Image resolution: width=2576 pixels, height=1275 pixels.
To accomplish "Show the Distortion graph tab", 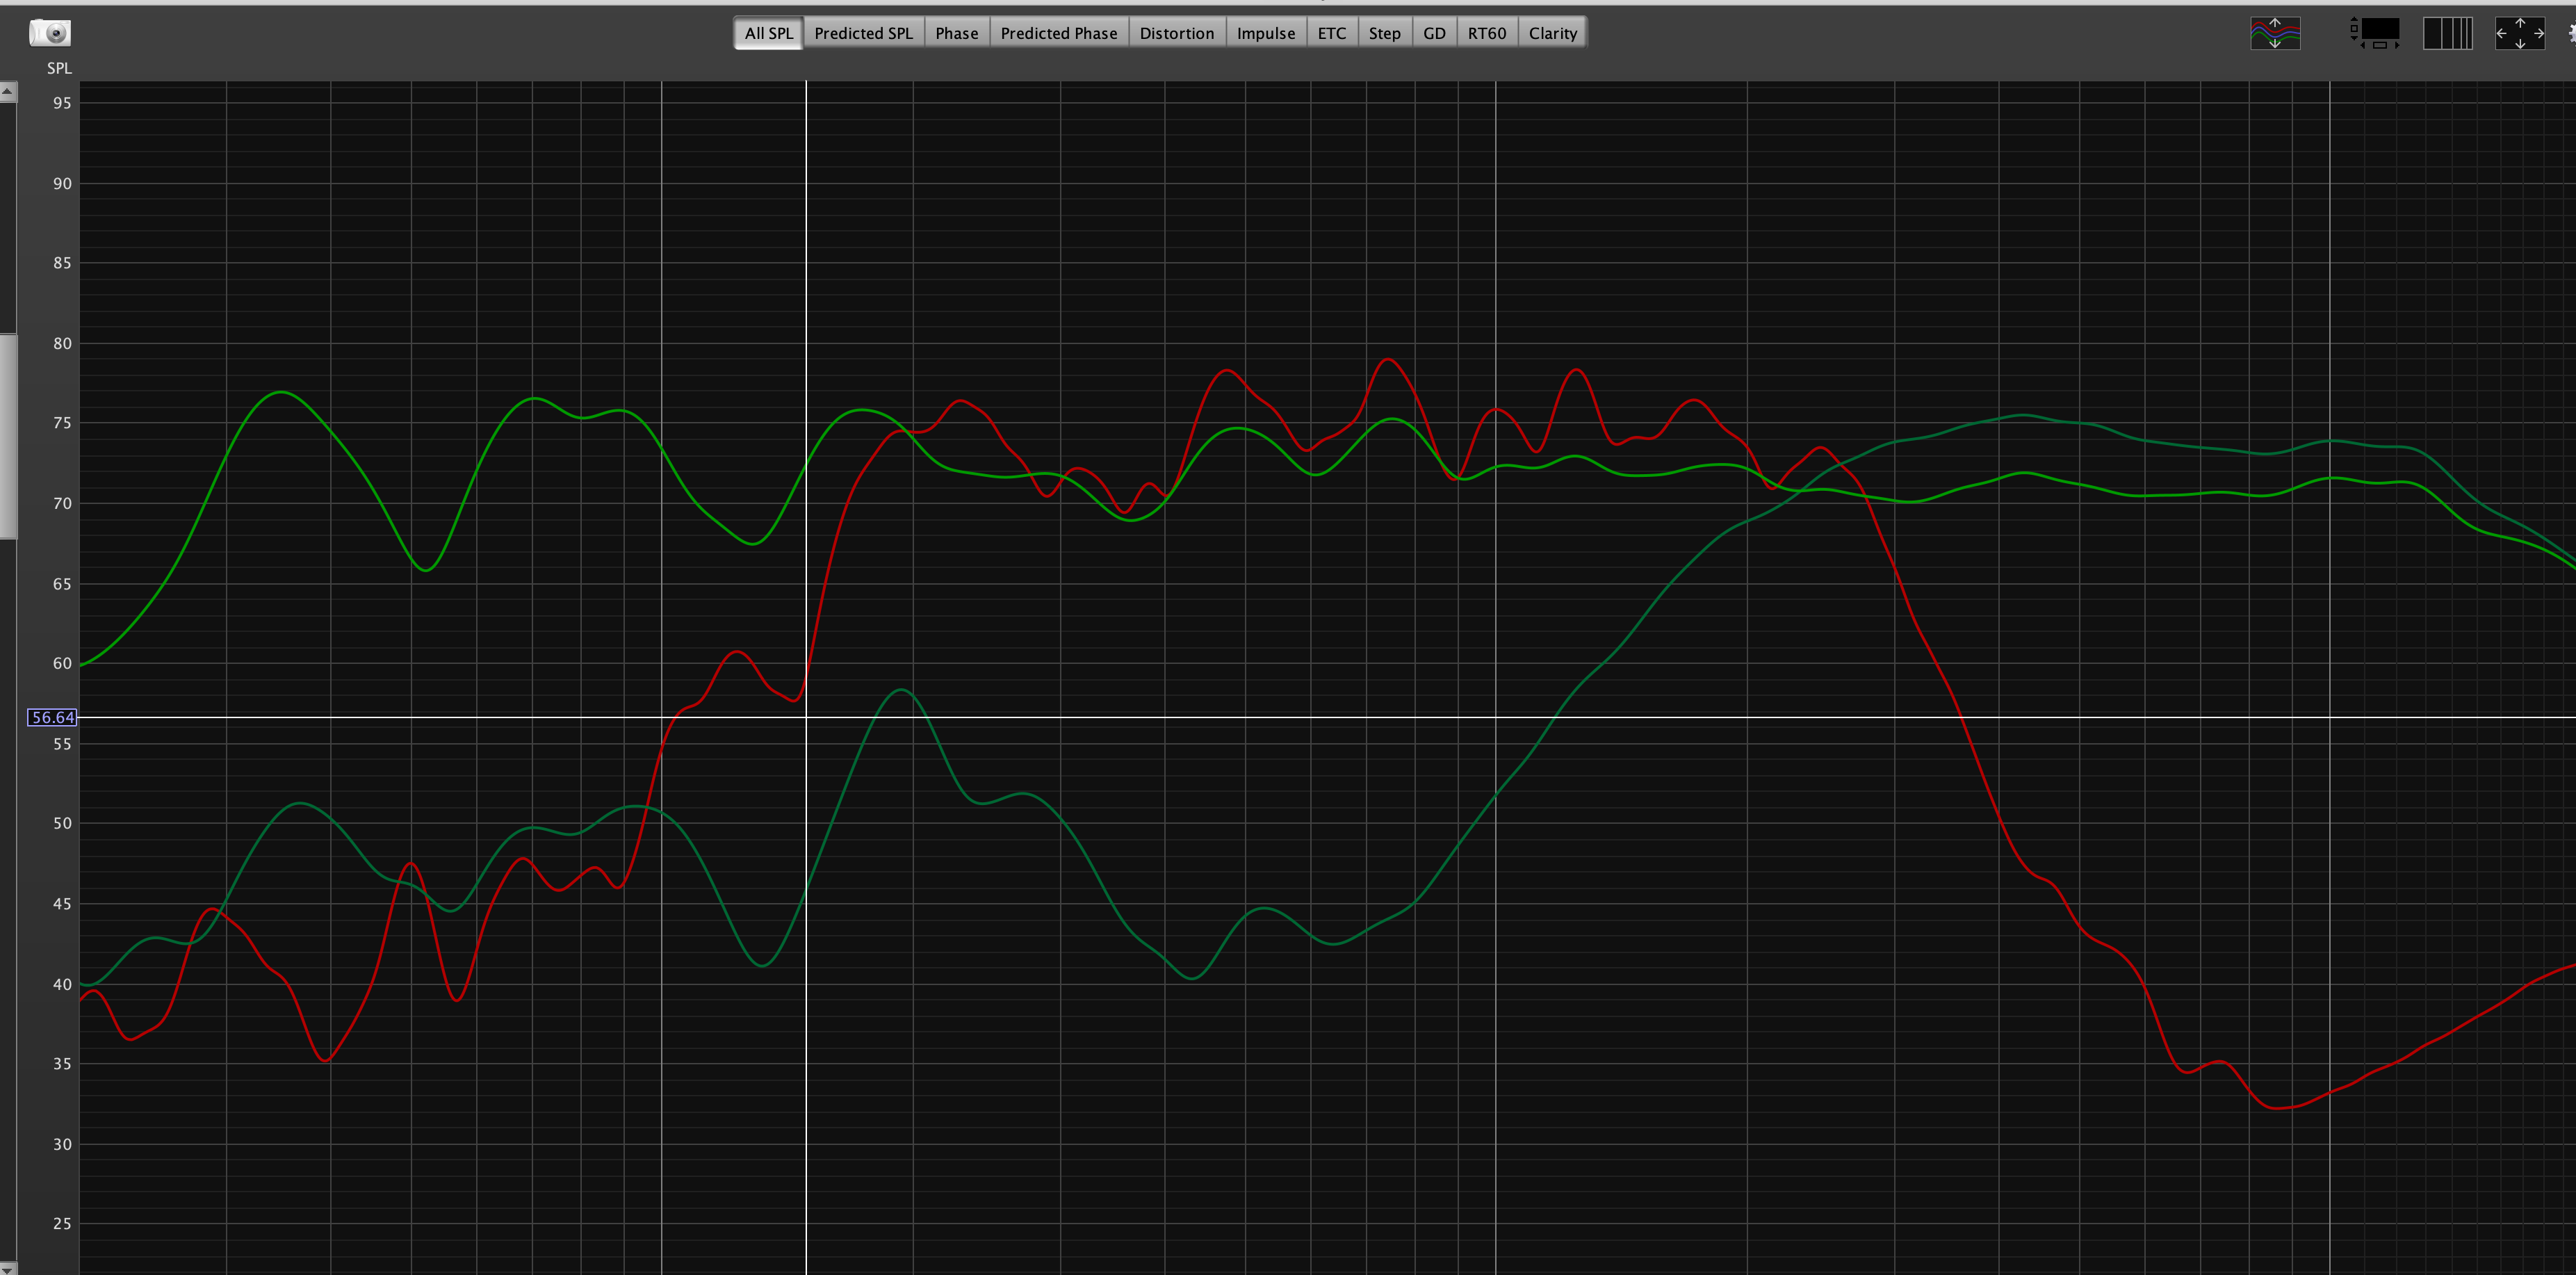I will [1176, 33].
